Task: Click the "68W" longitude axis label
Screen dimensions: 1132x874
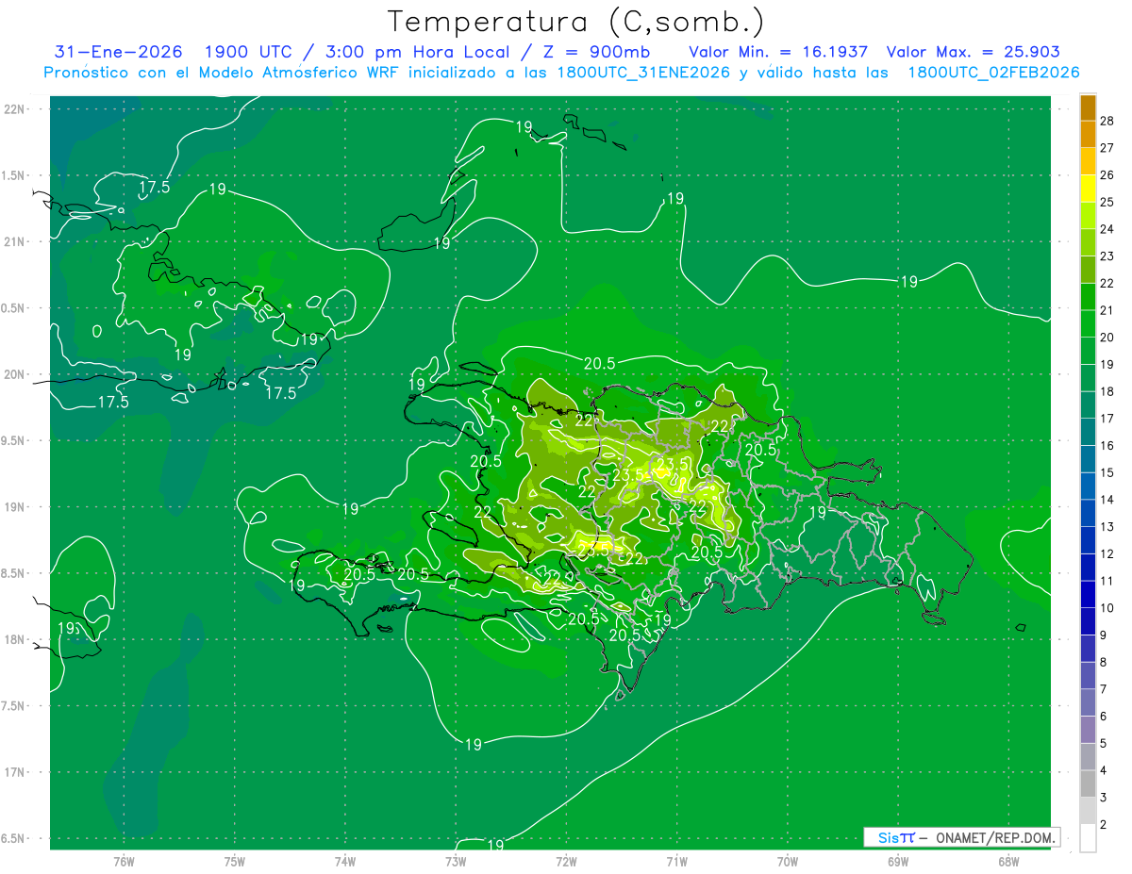Action: pos(1007,861)
